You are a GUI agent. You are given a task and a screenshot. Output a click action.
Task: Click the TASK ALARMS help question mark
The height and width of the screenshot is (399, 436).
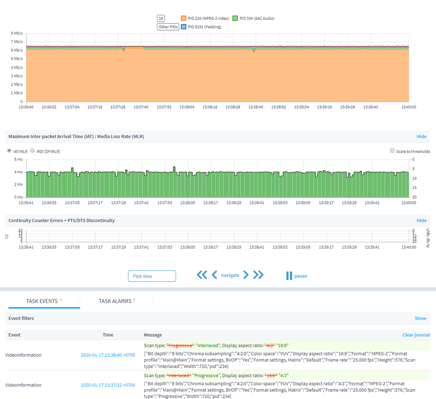coord(134,300)
